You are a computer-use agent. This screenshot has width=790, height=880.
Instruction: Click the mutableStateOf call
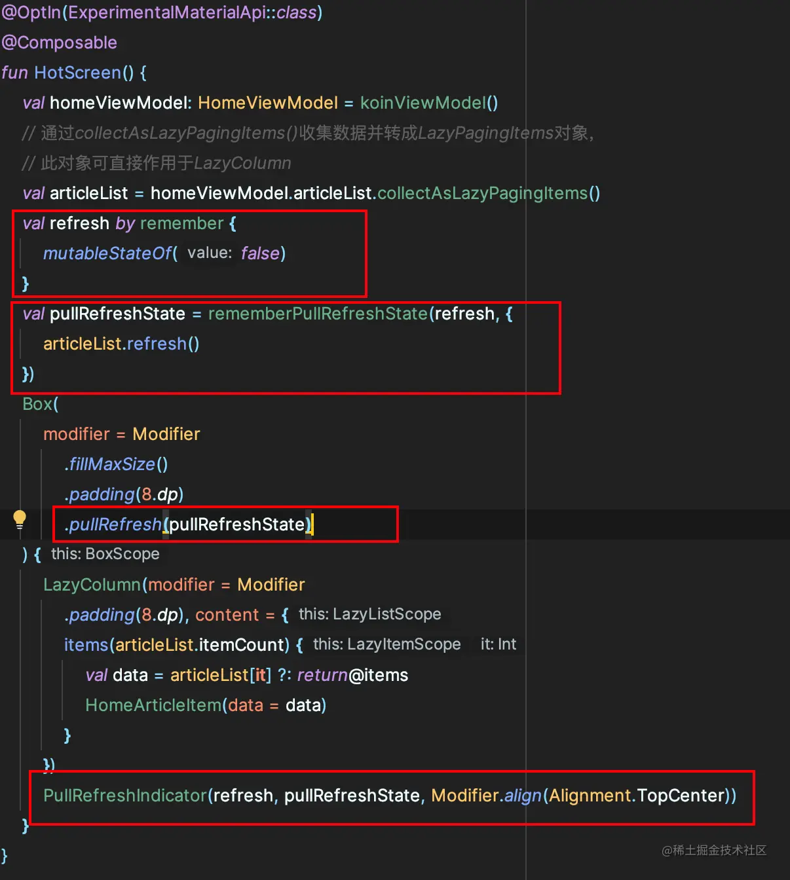107,253
